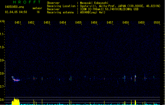The height and width of the screenshot is (105, 165).
Task: Click the 0500 time marker
Action: [x=157, y=23]
